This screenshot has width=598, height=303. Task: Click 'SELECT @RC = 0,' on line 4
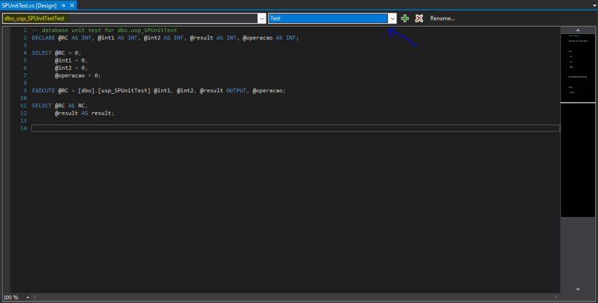(56, 53)
